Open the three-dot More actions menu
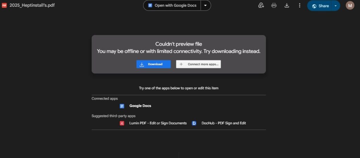Viewport: 360px width, 158px height. [x=300, y=6]
